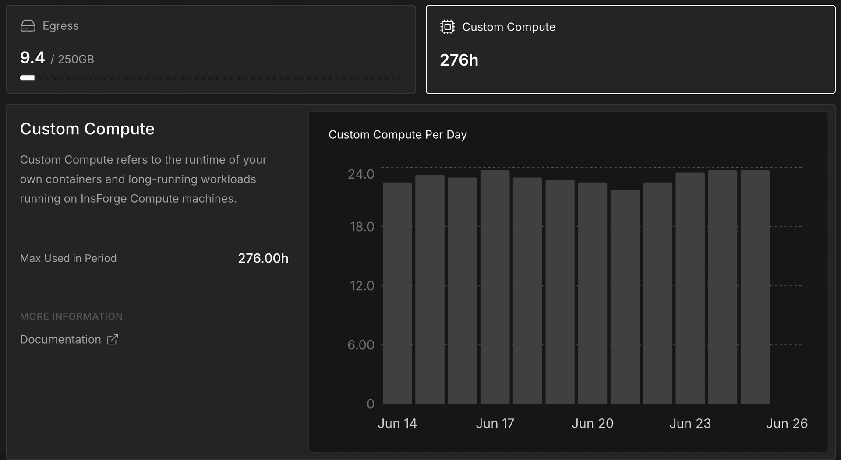841x460 pixels.
Task: Open the Documentation link
Action: [69, 339]
